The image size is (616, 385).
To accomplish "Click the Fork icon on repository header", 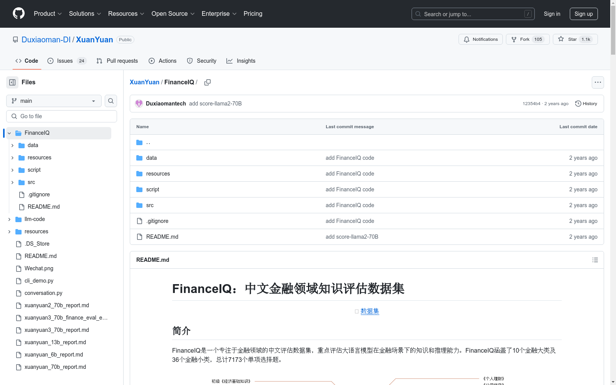I will pyautogui.click(x=514, y=39).
